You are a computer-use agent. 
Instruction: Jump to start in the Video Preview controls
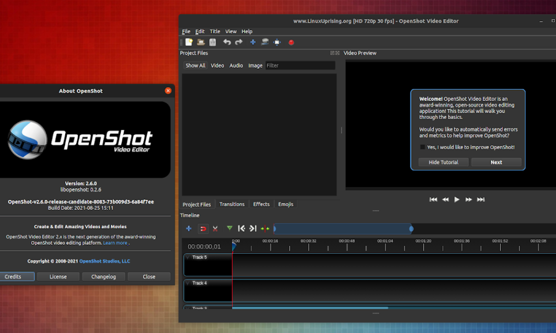(433, 200)
